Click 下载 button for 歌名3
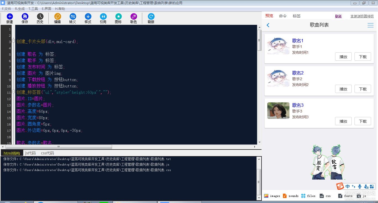The image size is (378, 203). tap(363, 121)
